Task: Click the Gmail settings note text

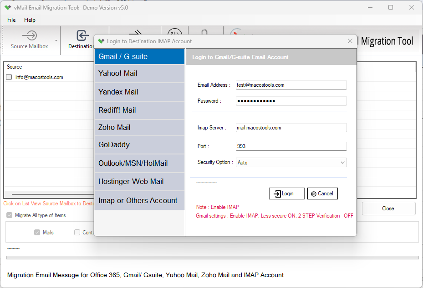Action: 275,216
